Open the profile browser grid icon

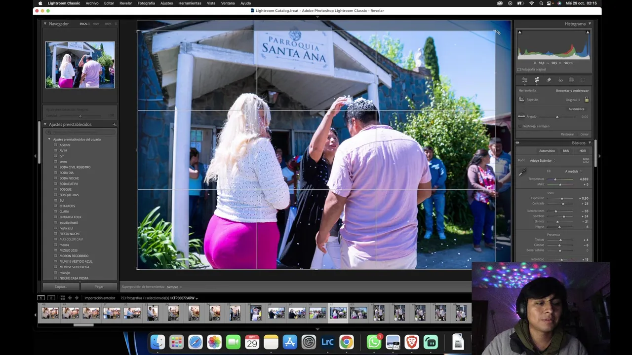pyautogui.click(x=586, y=161)
